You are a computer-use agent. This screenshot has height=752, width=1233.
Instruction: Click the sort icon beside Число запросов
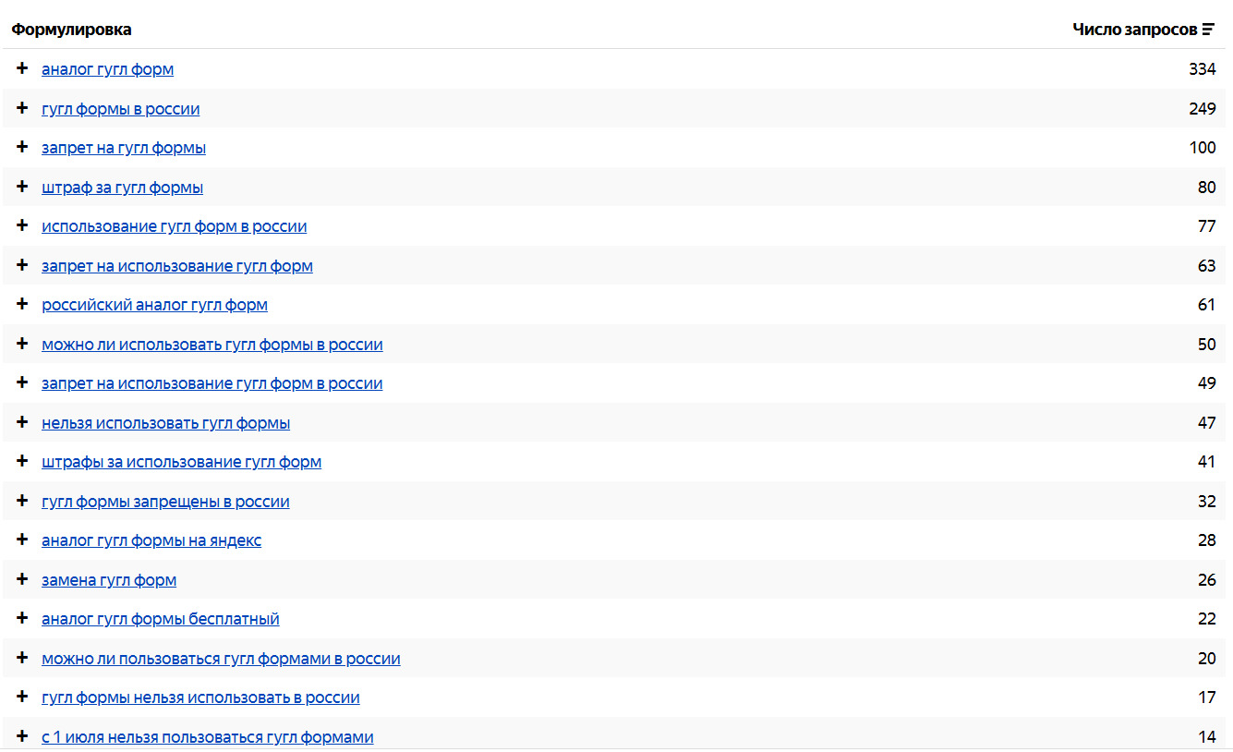(1208, 30)
